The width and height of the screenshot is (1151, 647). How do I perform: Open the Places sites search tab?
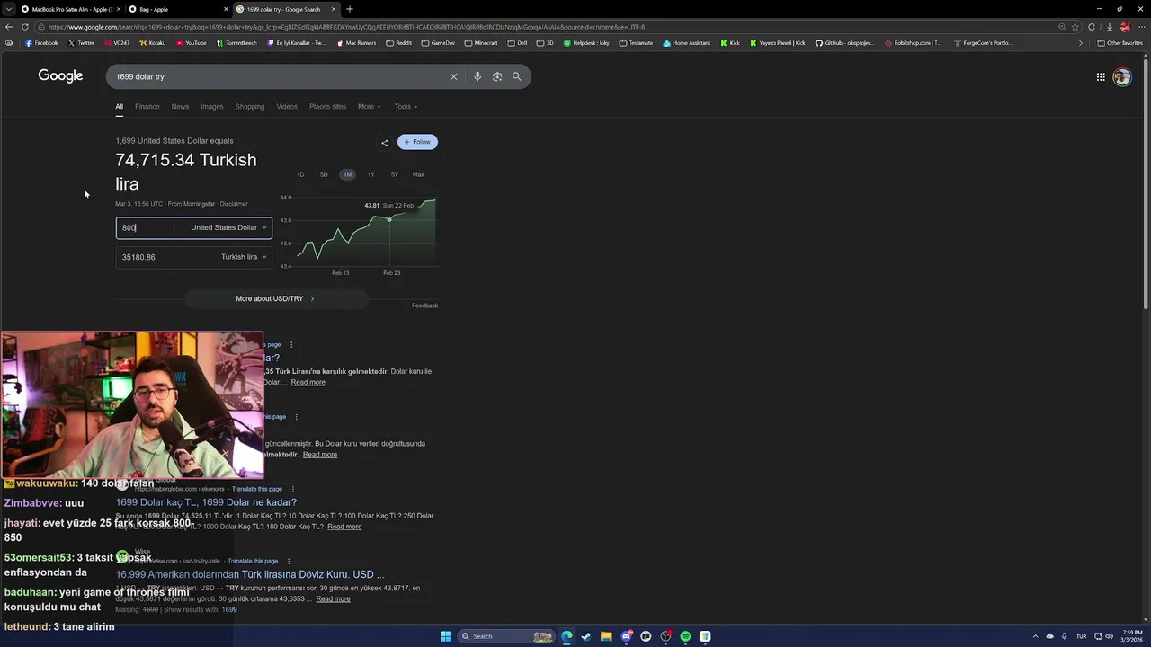[327, 107]
